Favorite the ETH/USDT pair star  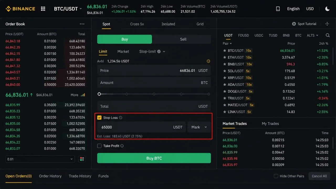point(225,57)
